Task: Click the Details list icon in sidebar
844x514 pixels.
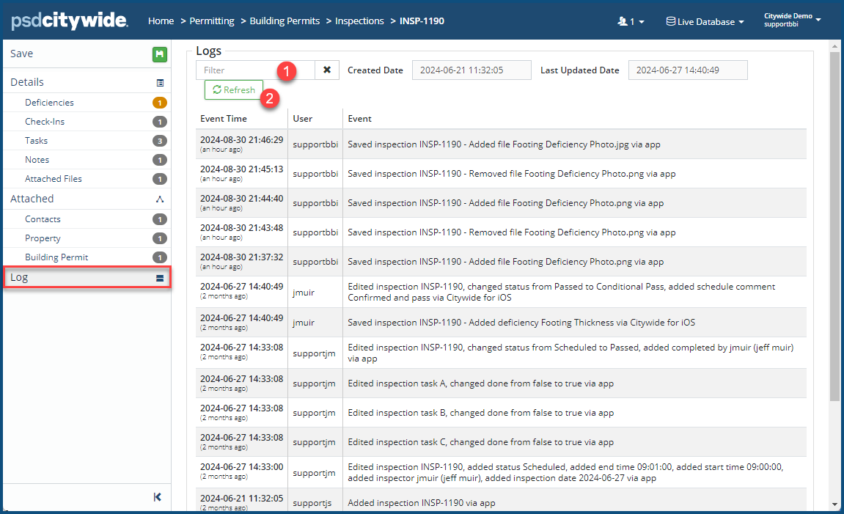Action: pos(160,83)
